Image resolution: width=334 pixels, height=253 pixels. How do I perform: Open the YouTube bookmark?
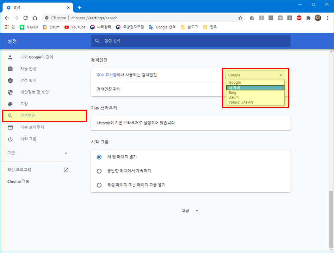click(x=75, y=27)
